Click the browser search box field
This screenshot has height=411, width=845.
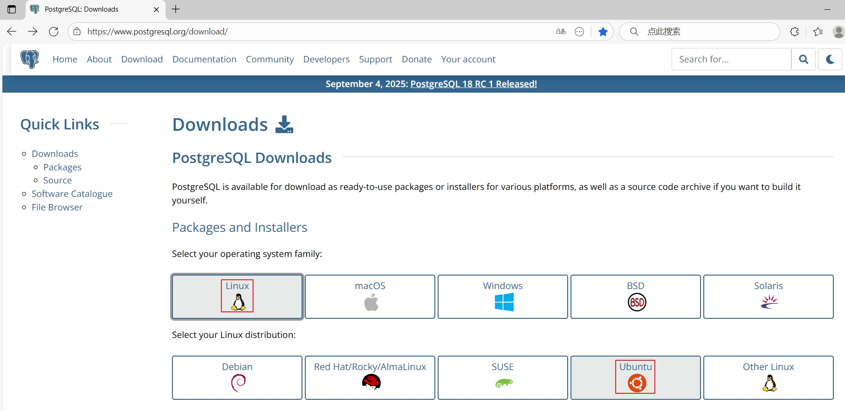tap(699, 32)
